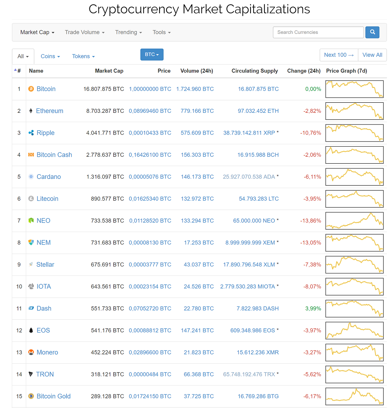The height and width of the screenshot is (408, 389).
Task: Click Litecoin supply 54.793.283 LTC
Action: (x=259, y=198)
